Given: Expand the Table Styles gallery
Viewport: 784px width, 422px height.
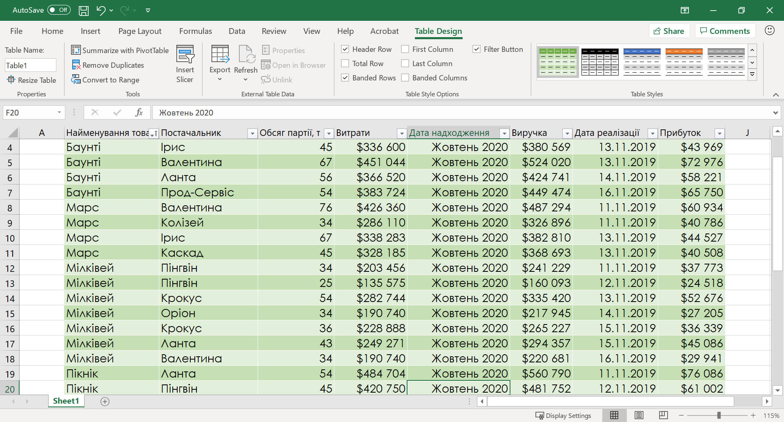Looking at the screenshot, I should [x=753, y=75].
